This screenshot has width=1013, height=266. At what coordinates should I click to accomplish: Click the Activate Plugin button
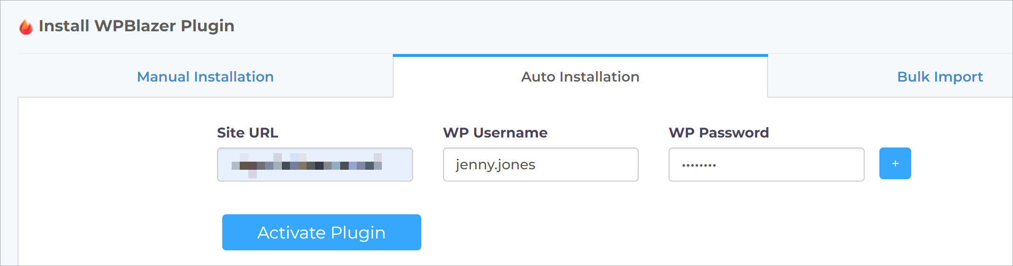pyautogui.click(x=322, y=232)
